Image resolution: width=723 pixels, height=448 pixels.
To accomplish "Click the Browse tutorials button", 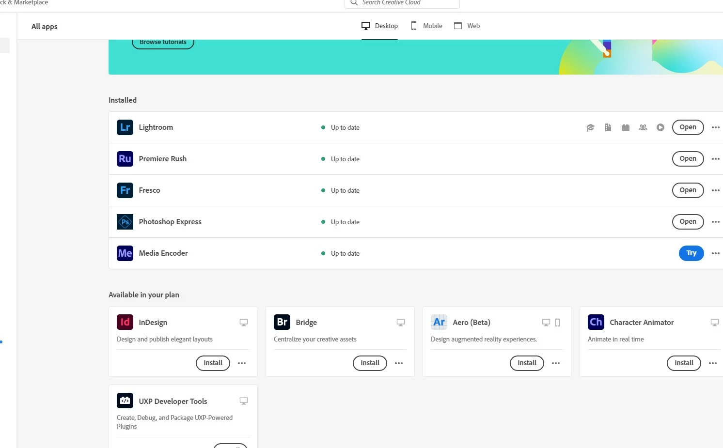I will point(163,43).
